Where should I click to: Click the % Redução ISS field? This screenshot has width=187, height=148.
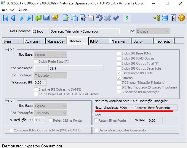(40, 120)
